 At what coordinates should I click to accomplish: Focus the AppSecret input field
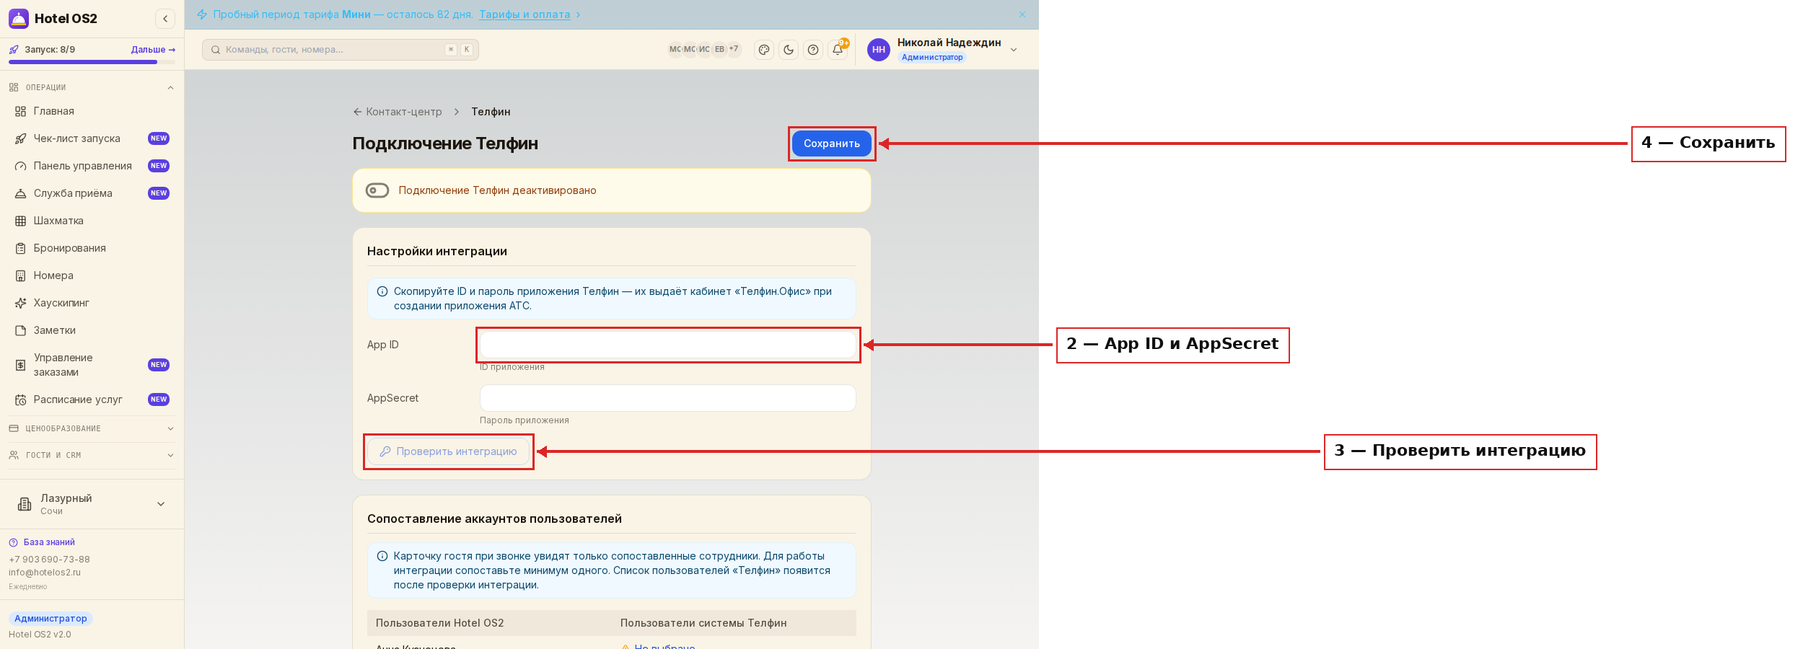[668, 398]
